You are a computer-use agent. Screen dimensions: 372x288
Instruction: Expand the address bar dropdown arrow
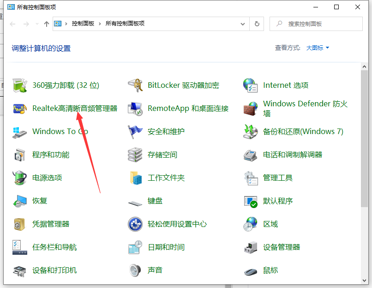[x=242, y=24]
